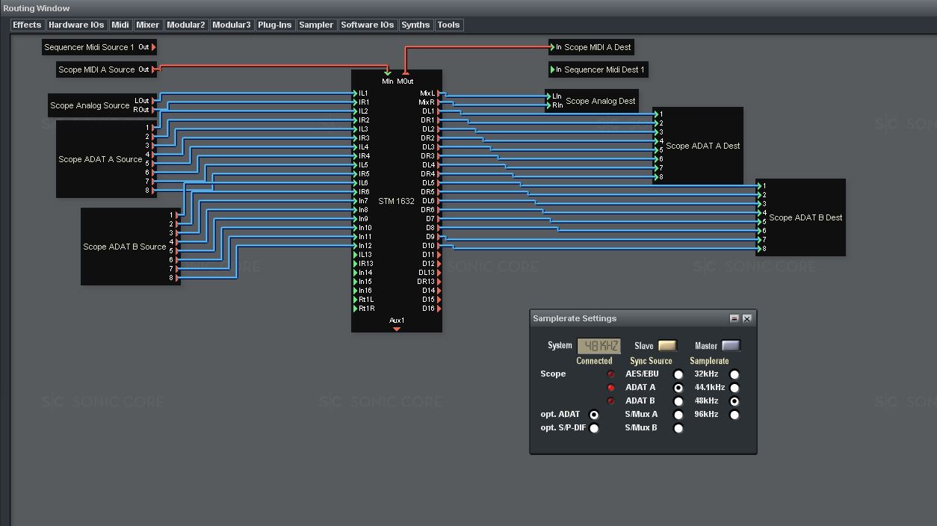Click D12 output port on STM 1632
This screenshot has height=526, width=937.
pos(439,264)
